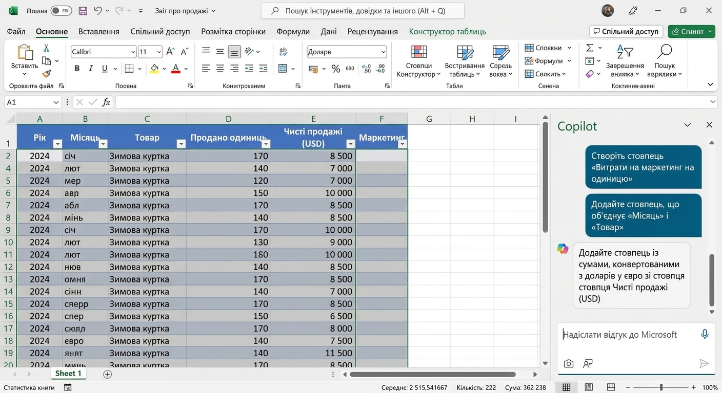Image resolution: width=722 pixels, height=393 pixels.
Task: Click the Undo arrow
Action: [x=98, y=11]
